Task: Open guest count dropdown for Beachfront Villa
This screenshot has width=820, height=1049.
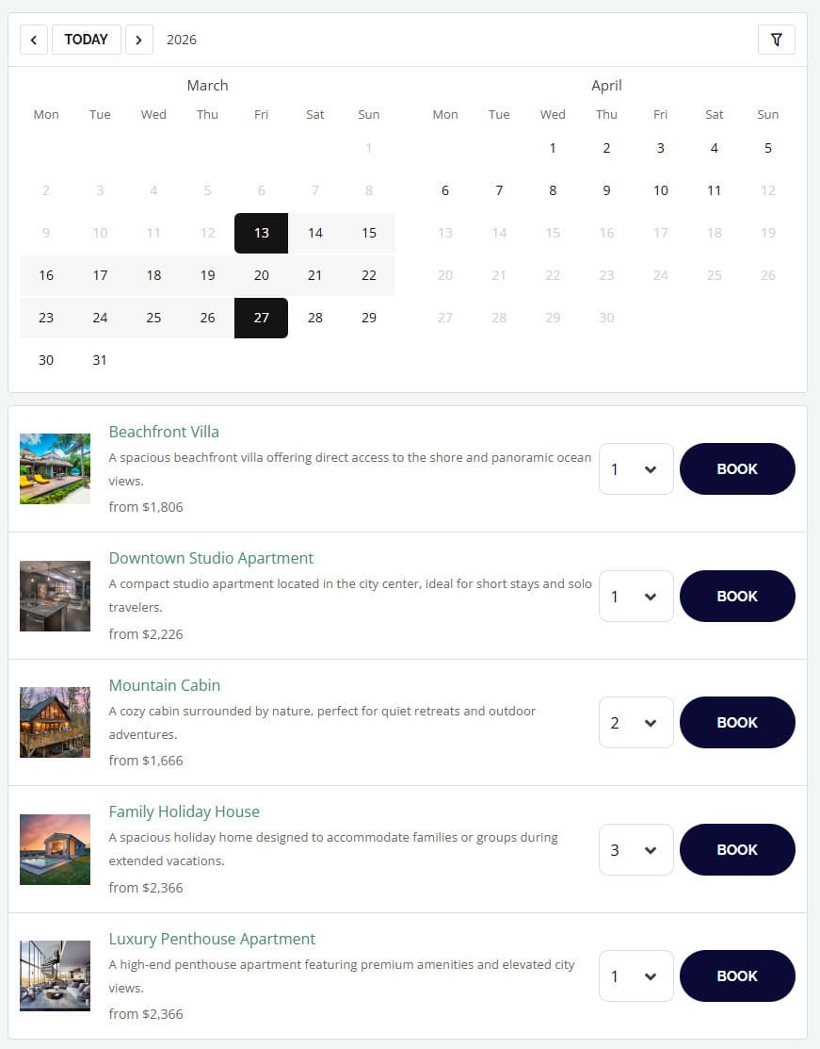Action: [x=635, y=468]
